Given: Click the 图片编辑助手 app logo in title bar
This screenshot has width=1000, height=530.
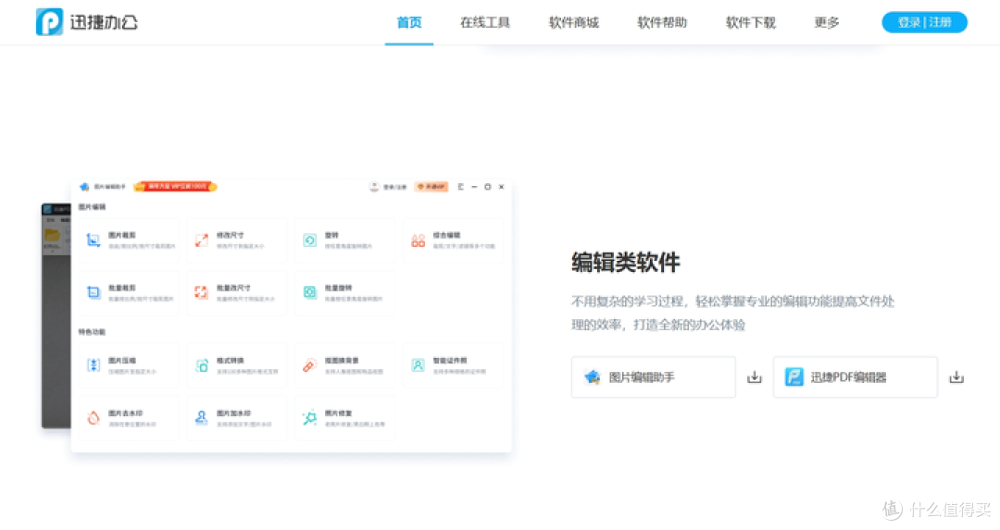Looking at the screenshot, I should tap(84, 187).
